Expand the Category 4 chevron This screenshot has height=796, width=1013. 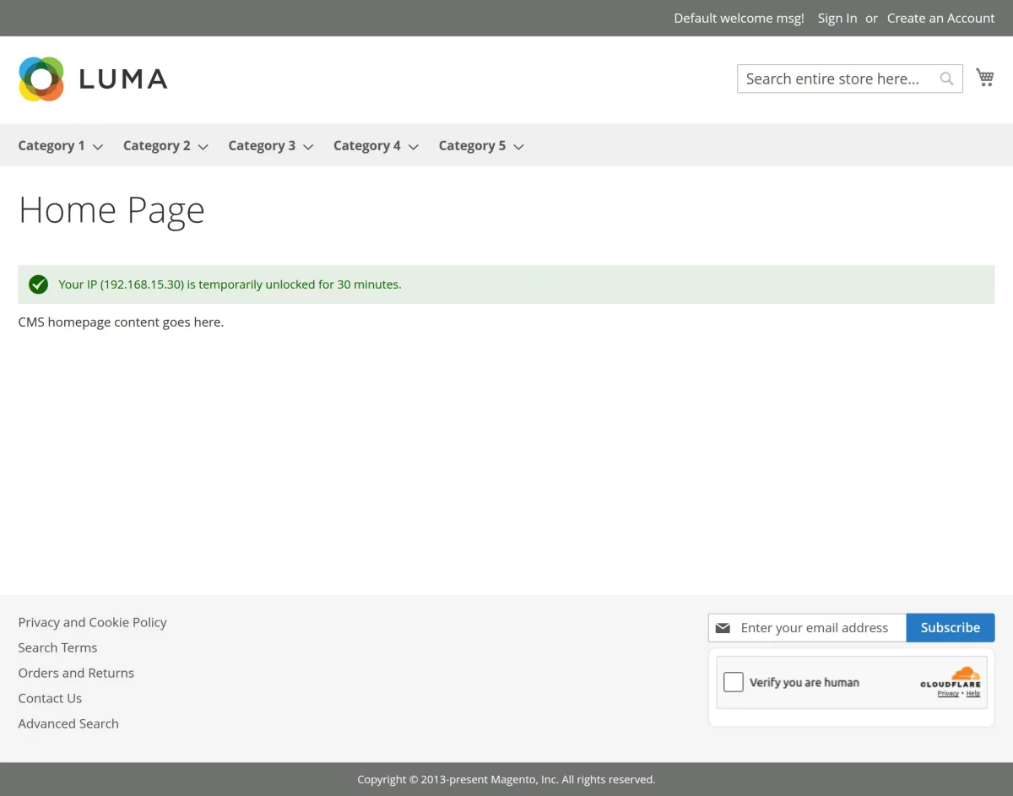(x=414, y=147)
